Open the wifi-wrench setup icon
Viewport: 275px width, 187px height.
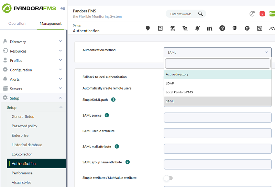point(173,28)
